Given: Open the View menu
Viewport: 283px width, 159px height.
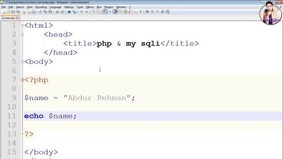Looking at the screenshot, I should pyautogui.click(x=30, y=7).
